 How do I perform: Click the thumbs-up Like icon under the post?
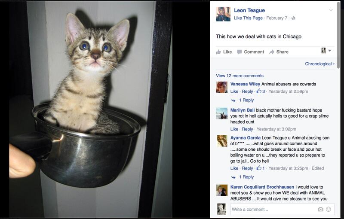(218, 52)
